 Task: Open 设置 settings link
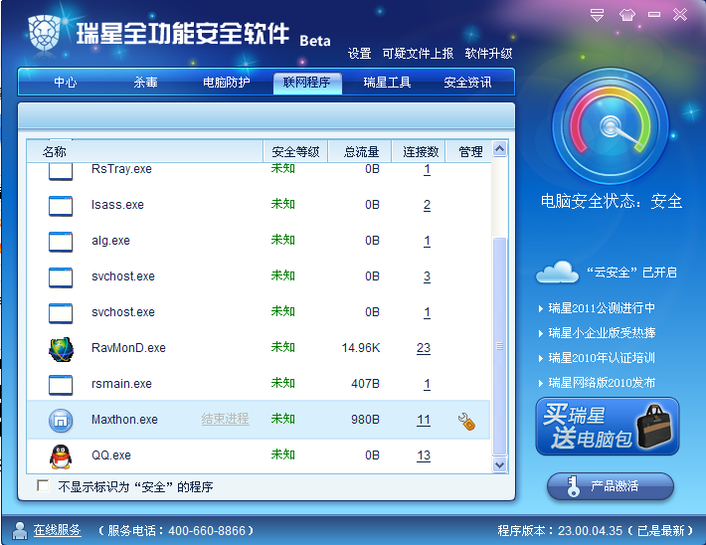359,54
